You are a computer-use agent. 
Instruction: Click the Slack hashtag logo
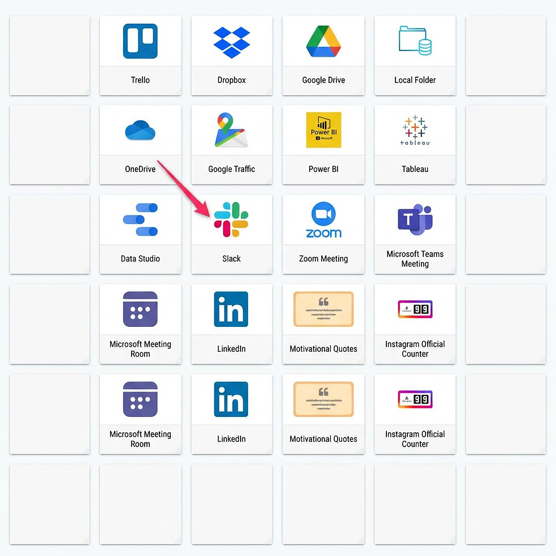click(x=231, y=219)
